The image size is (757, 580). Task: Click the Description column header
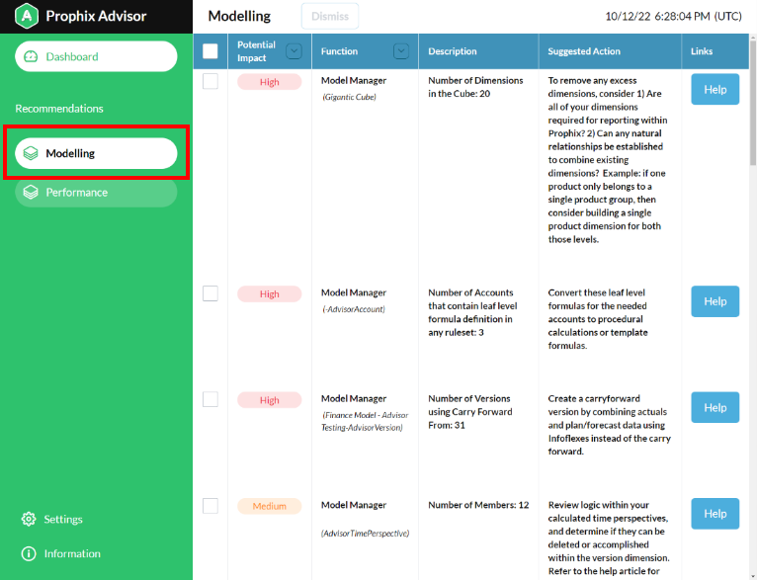tap(453, 51)
